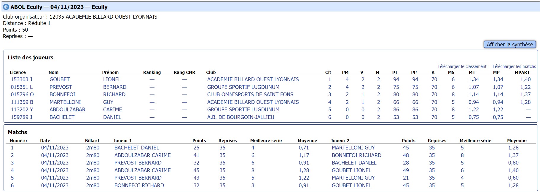This screenshot has width=540, height=192.
Task: Click the Rang CNR column header
Action: click(x=184, y=72)
